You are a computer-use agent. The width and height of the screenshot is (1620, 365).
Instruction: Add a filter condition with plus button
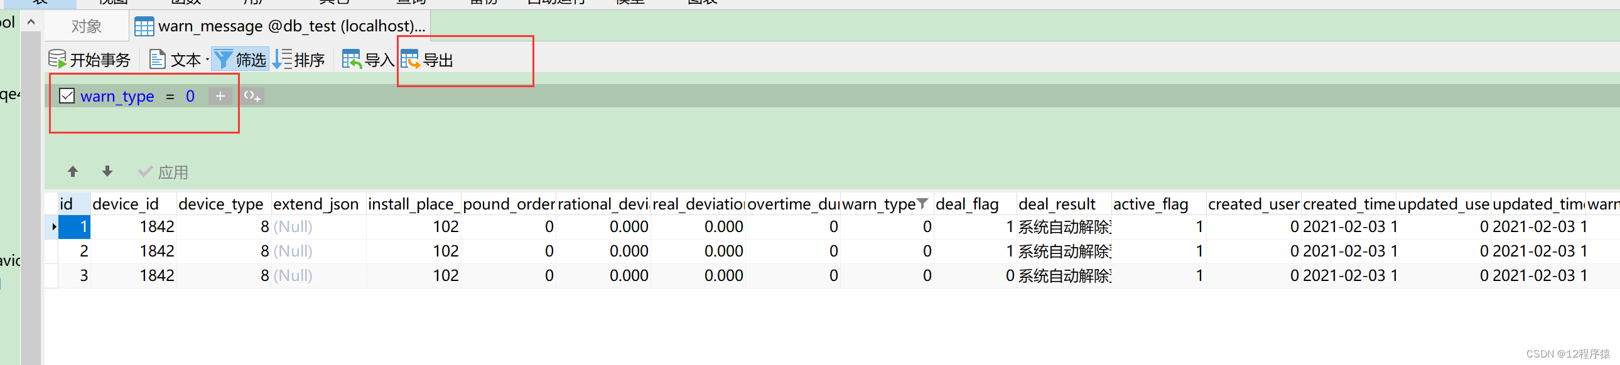click(220, 96)
